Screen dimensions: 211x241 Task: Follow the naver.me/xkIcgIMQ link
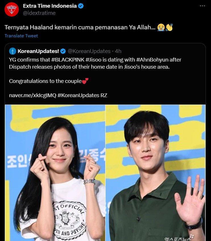click(33, 95)
